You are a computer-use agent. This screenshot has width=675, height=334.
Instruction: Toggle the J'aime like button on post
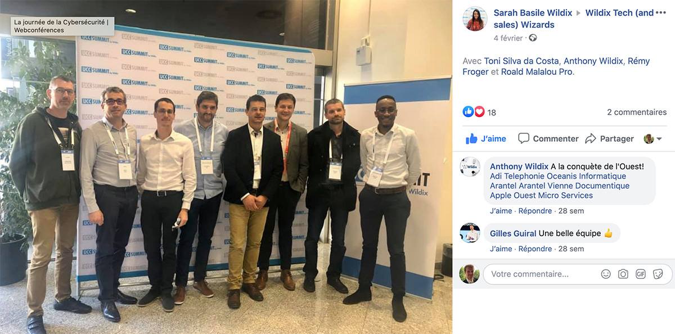coord(486,138)
